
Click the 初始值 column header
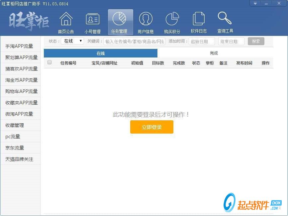[137, 63]
